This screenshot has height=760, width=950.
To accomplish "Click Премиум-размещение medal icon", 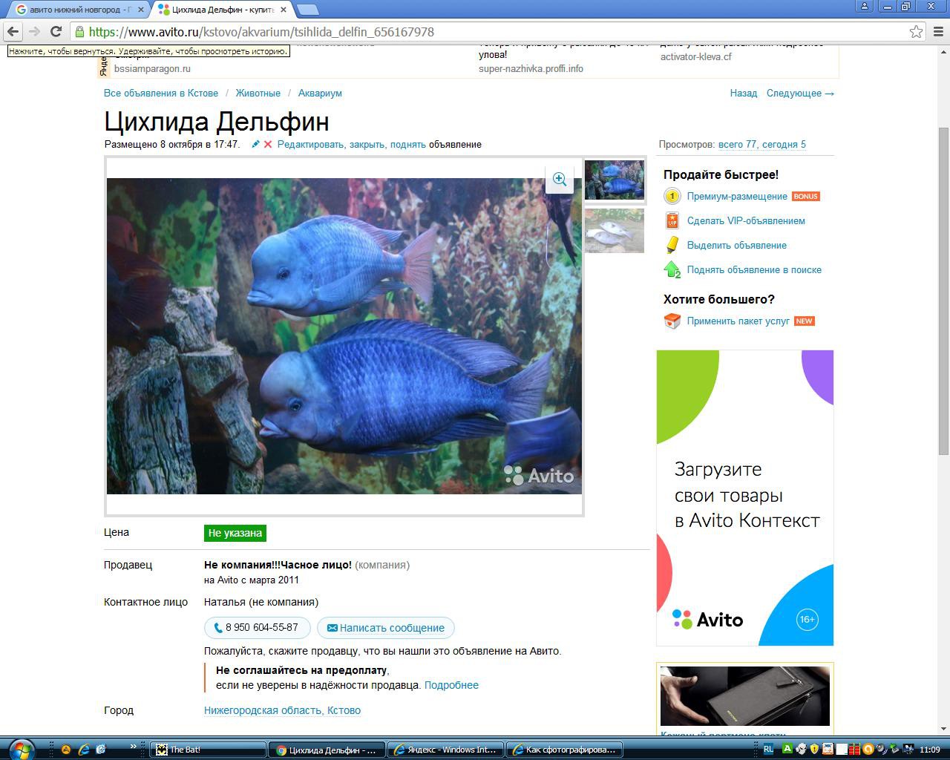I will pyautogui.click(x=672, y=196).
